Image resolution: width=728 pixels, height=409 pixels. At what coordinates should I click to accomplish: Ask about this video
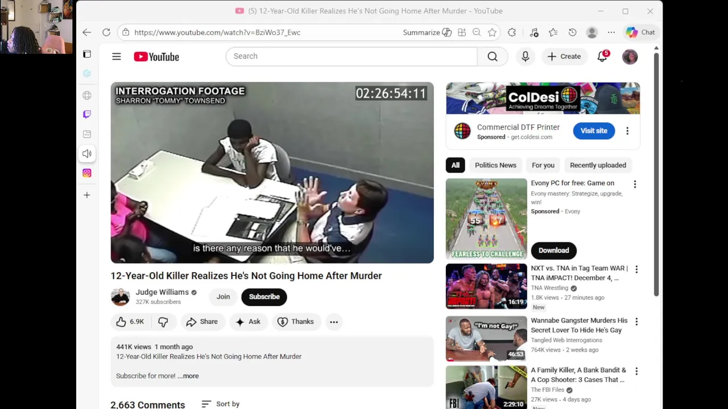coord(249,322)
